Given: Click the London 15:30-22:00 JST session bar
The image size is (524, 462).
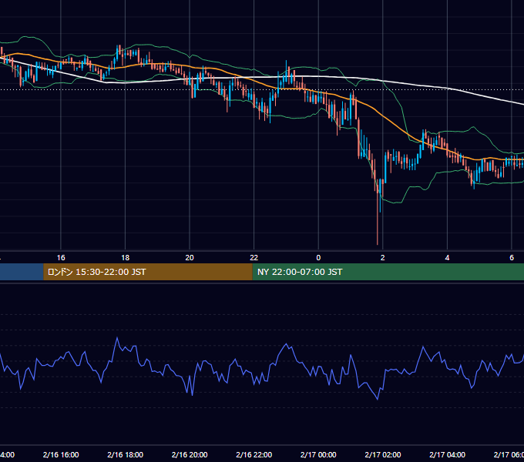Looking at the screenshot, I should click(148, 272).
